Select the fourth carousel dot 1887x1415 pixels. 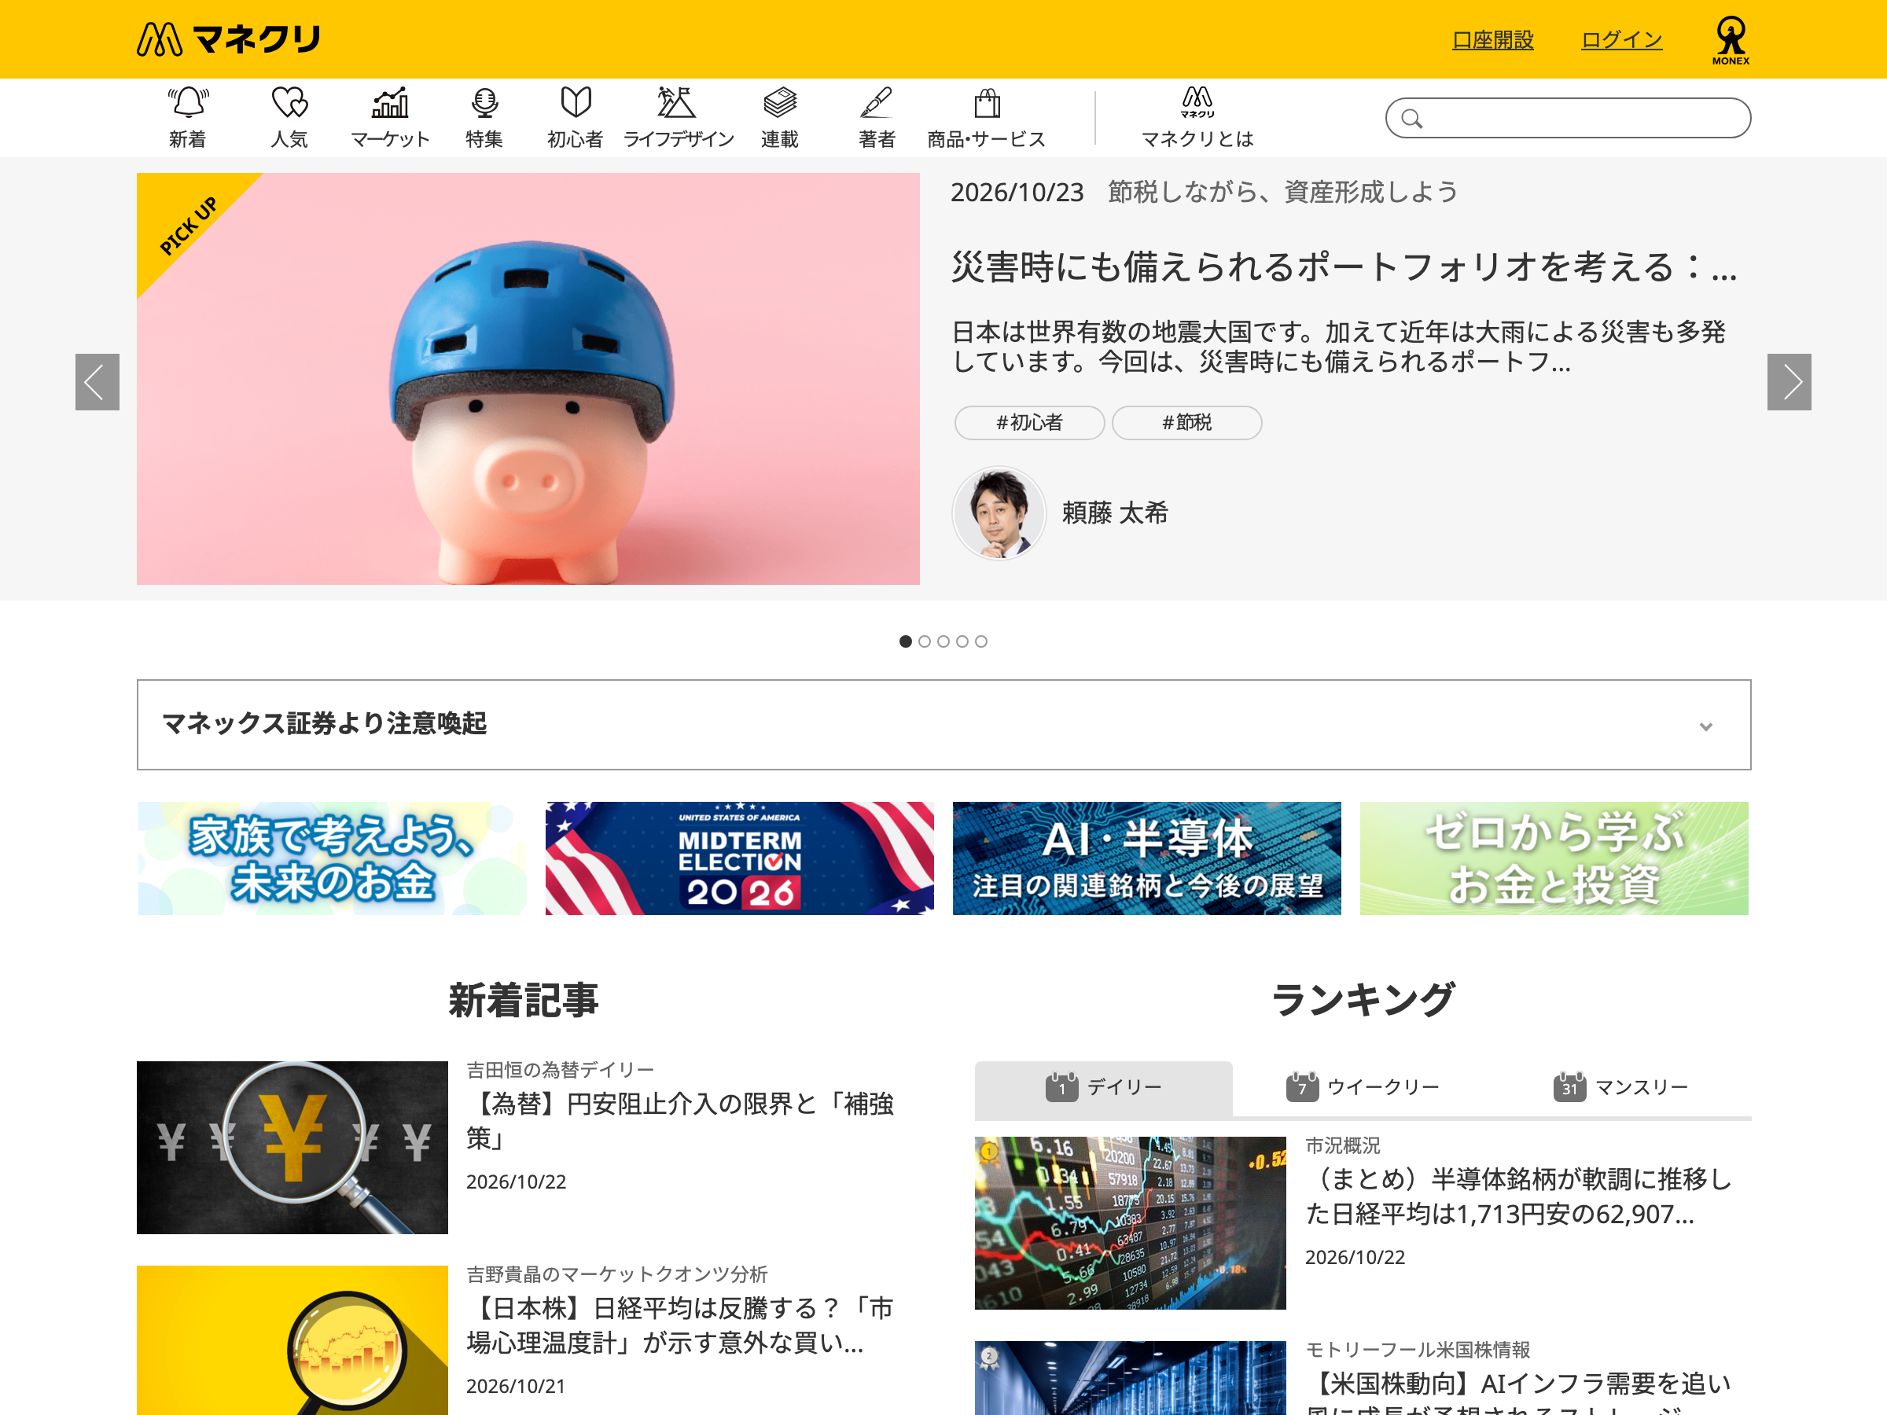[x=962, y=641]
